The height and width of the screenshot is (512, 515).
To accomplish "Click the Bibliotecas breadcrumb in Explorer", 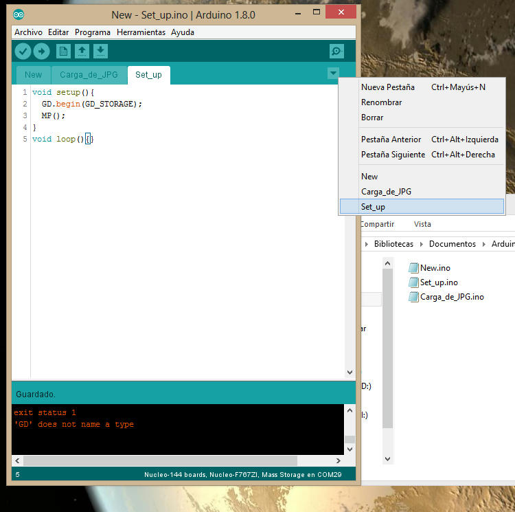I will point(393,244).
